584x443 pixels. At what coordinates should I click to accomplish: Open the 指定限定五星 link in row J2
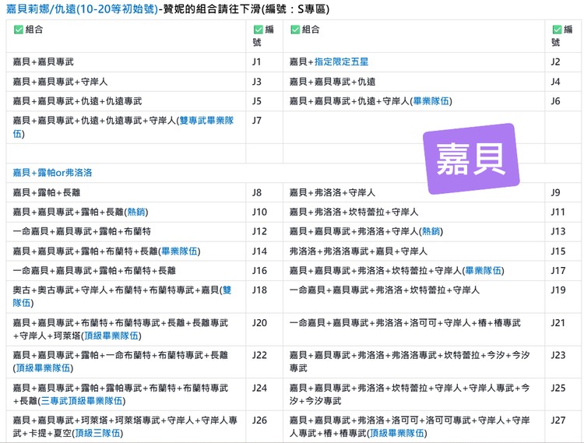[x=342, y=62]
